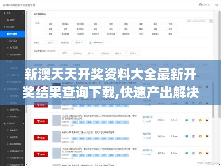The width and height of the screenshot is (221, 166).
Task: Click the search button next to search box
Action: [211, 21]
